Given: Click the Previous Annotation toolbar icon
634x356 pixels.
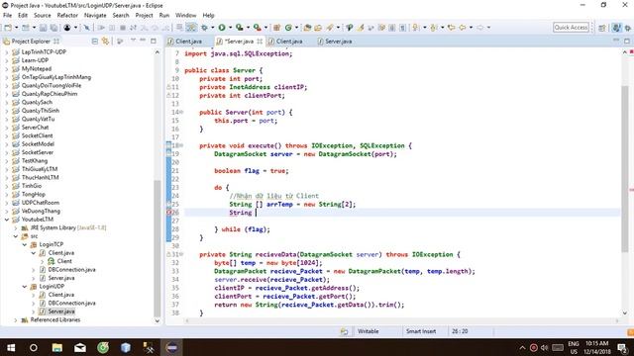Looking at the screenshot, I should click(x=434, y=28).
